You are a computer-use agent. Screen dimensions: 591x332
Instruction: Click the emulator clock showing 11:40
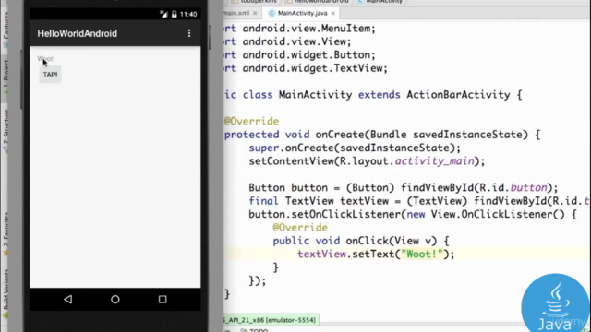[x=188, y=15]
